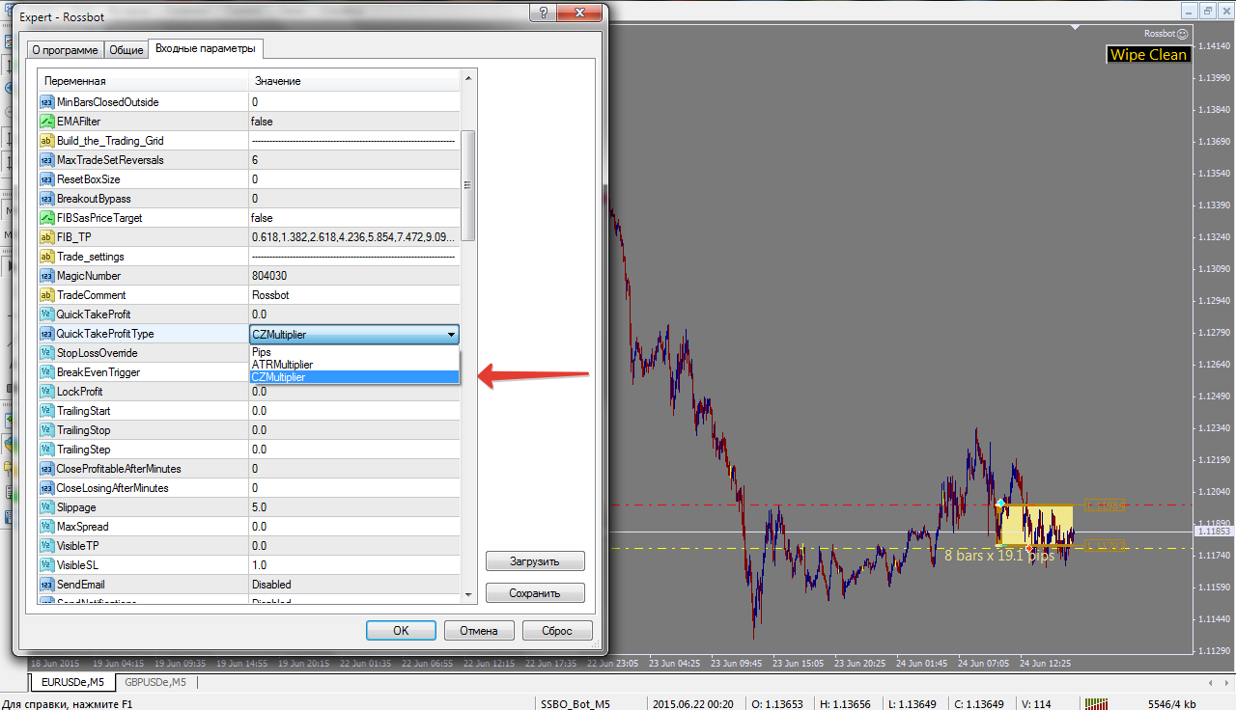Click the integer icon beside MagicNumber
1236x710 pixels.
46,276
